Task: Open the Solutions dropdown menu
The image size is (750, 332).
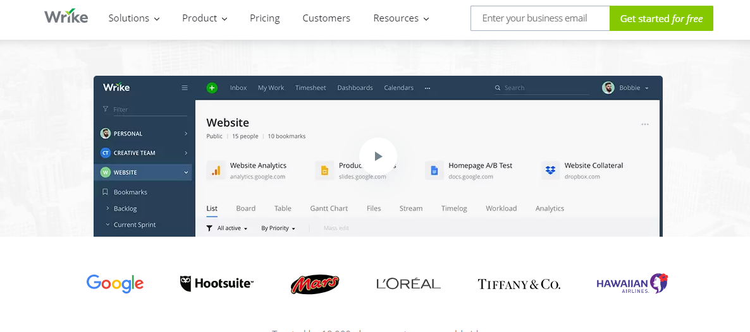Action: 134,18
